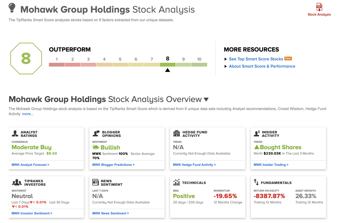Viewport: 343px width, 223px height.
Task: Click score segment 2 on the scale
Action: pyautogui.click(x=73, y=65)
